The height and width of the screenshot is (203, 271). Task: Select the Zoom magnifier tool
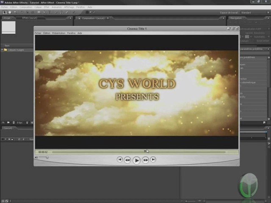(15, 12)
